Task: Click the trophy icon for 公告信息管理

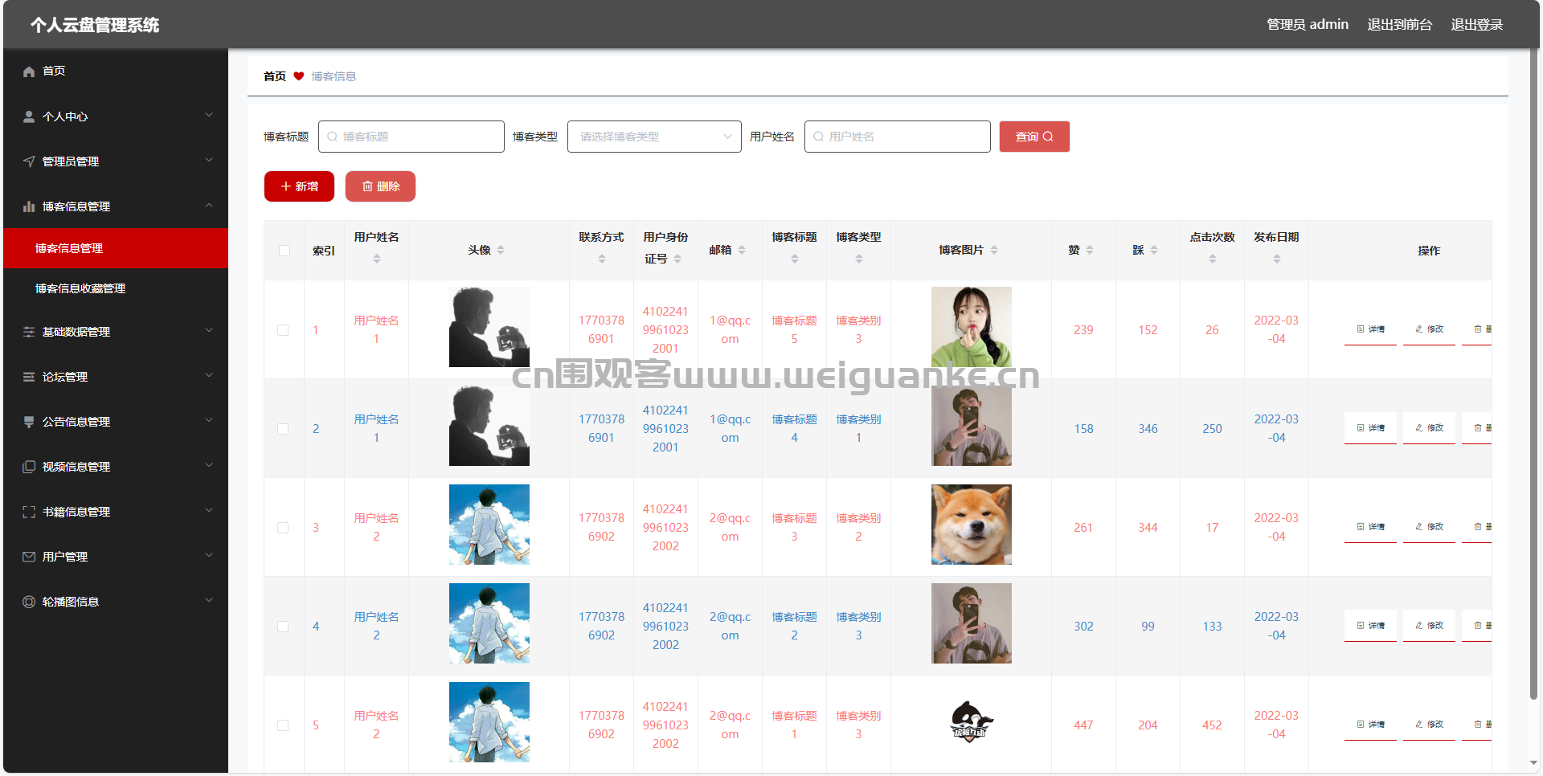Action: [29, 422]
